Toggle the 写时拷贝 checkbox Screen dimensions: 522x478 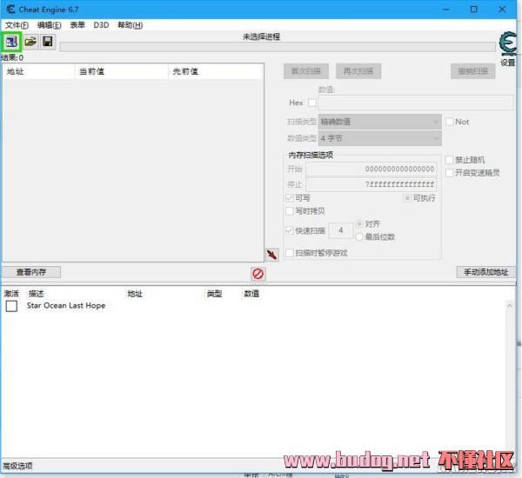(290, 211)
